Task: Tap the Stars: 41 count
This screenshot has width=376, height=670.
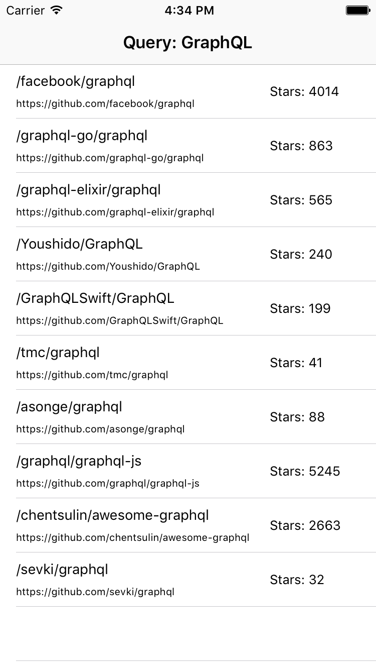Action: click(x=296, y=363)
